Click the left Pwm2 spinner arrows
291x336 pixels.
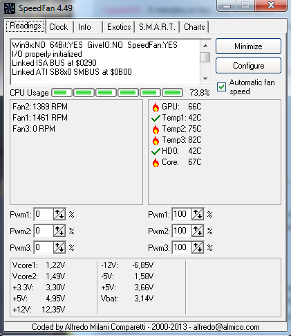click(59, 231)
